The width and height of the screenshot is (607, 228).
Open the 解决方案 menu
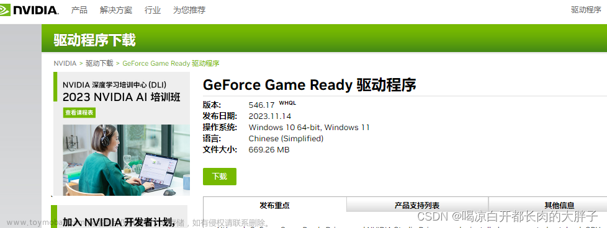tap(115, 10)
